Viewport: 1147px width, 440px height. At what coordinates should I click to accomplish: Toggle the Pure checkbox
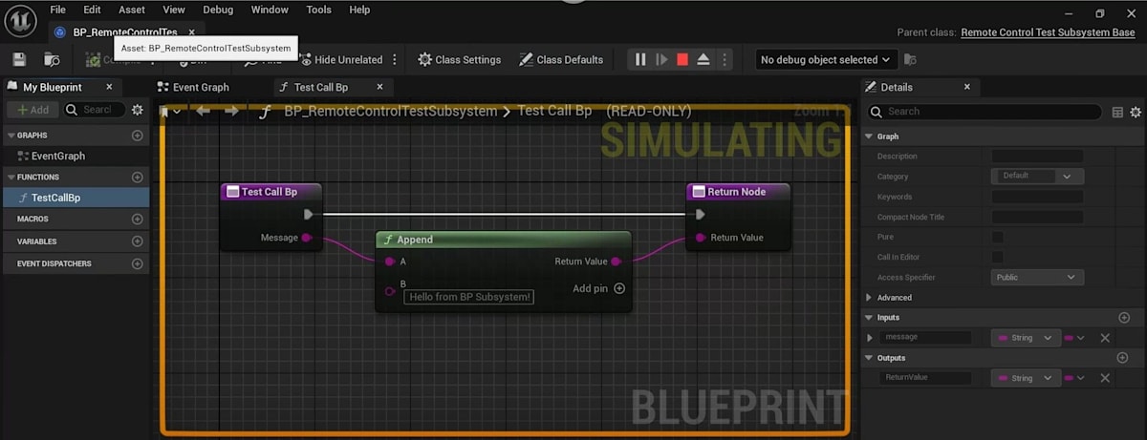(998, 237)
